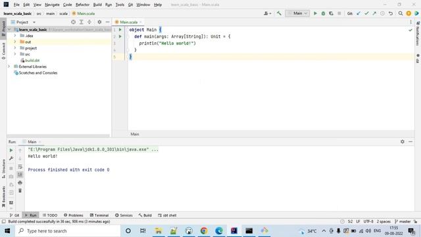Click the Build Project hammer icon
The height and width of the screenshot is (237, 421).
279,13
